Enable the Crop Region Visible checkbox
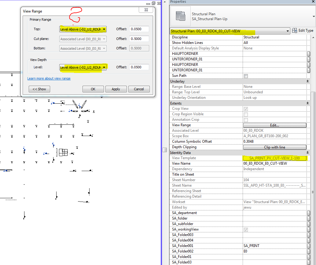316x265 pixels. [x=246, y=114]
